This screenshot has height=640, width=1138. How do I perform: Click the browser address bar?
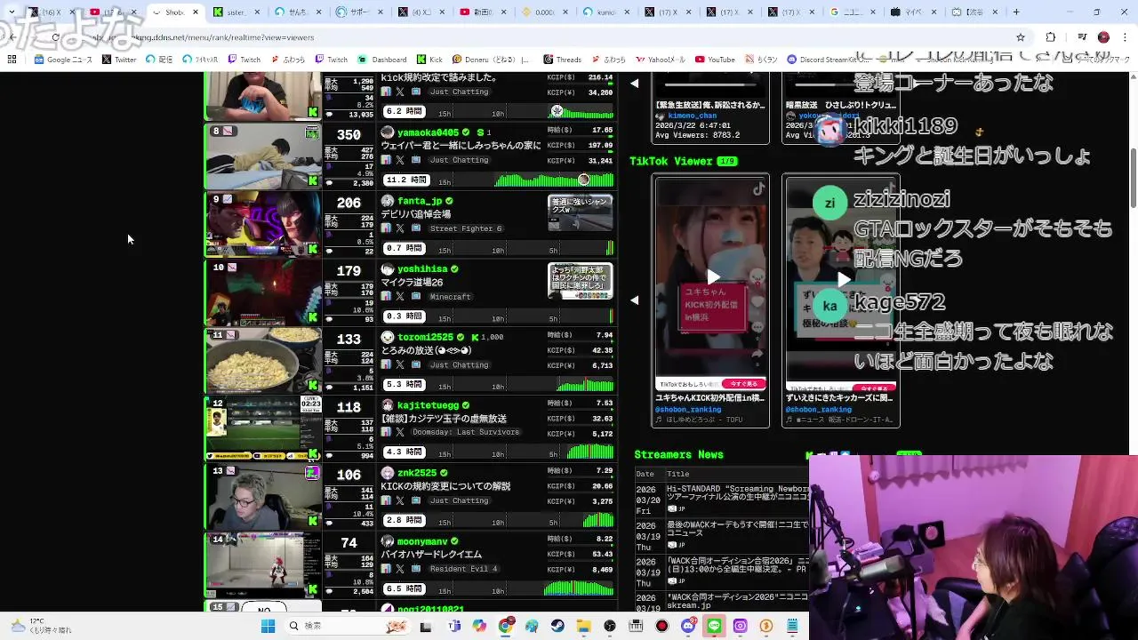click(x=533, y=37)
